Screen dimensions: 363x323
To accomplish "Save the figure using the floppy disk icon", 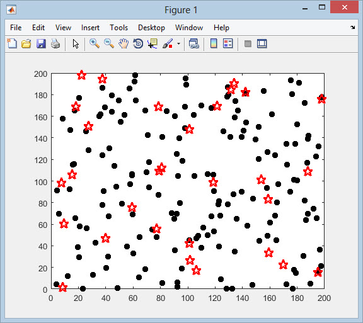I will (41, 43).
